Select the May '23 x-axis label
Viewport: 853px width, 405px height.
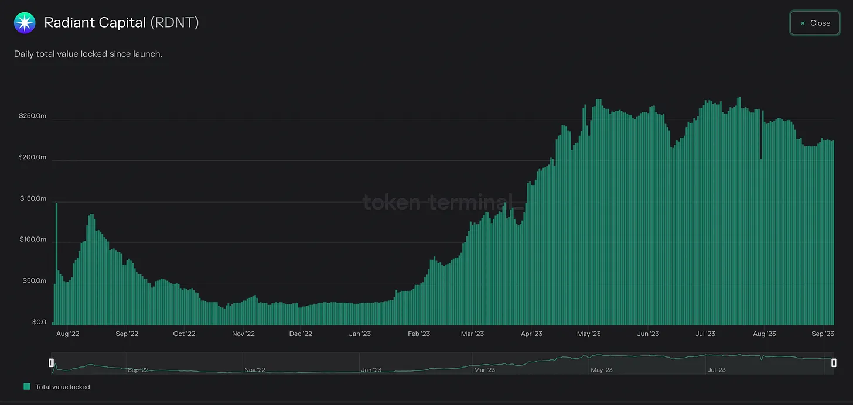[x=589, y=334]
